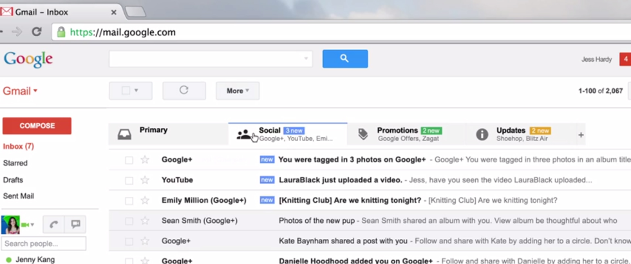Star the YouTube LauraBlack video email

pos(145,180)
